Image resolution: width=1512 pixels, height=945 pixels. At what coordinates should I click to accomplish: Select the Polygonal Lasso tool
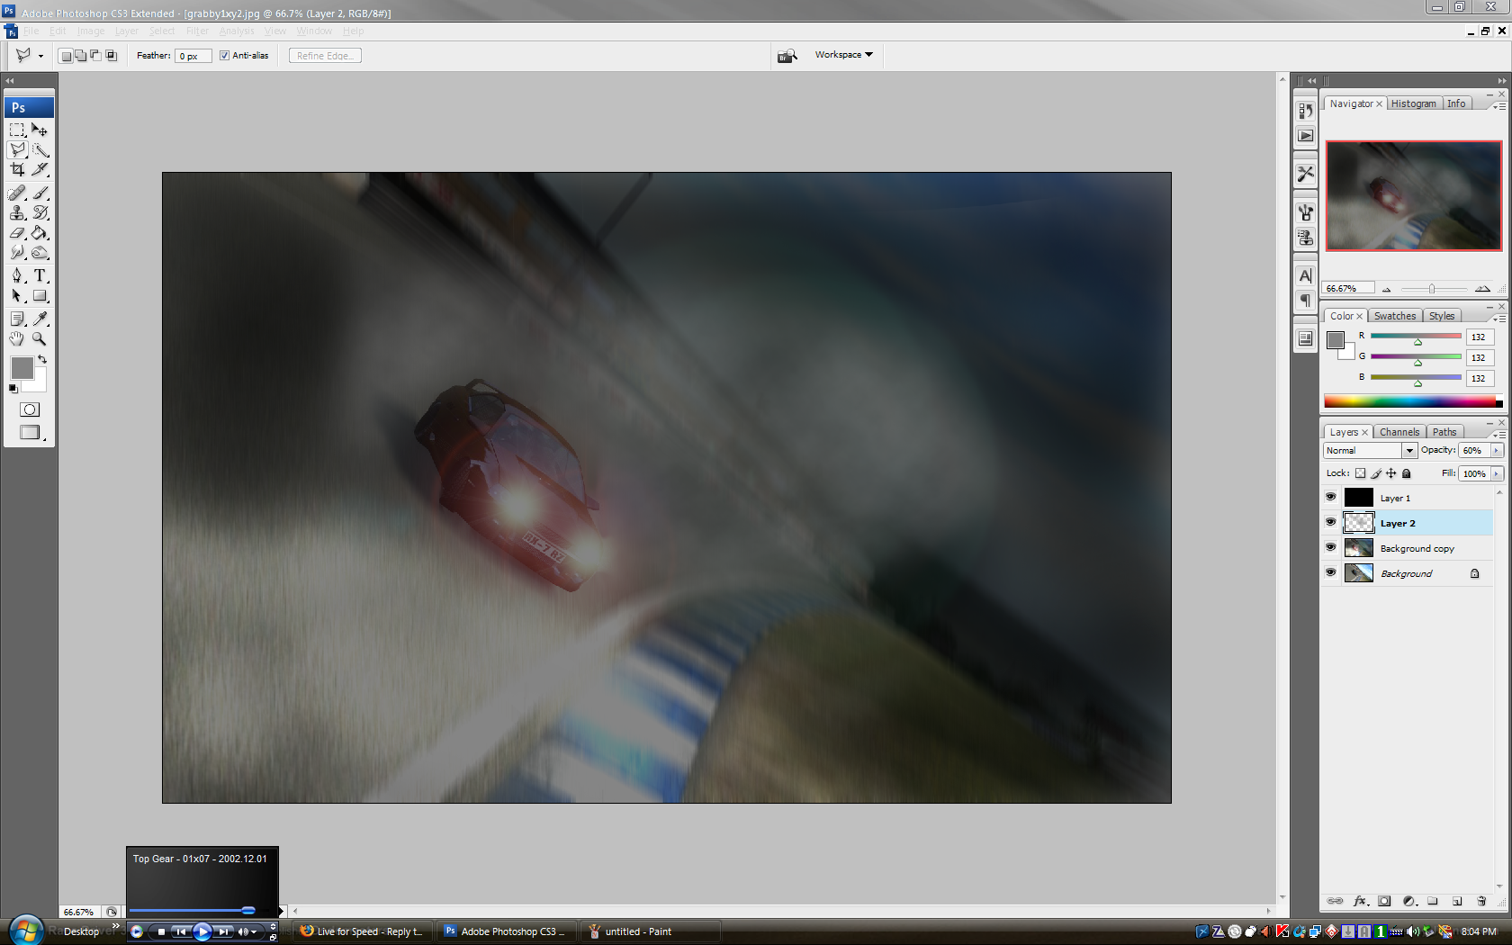click(17, 149)
